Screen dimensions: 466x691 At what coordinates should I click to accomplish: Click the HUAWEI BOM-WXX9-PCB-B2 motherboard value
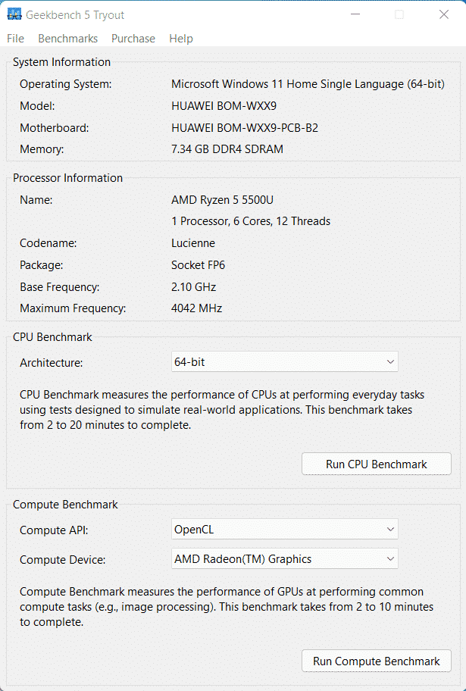click(x=245, y=128)
